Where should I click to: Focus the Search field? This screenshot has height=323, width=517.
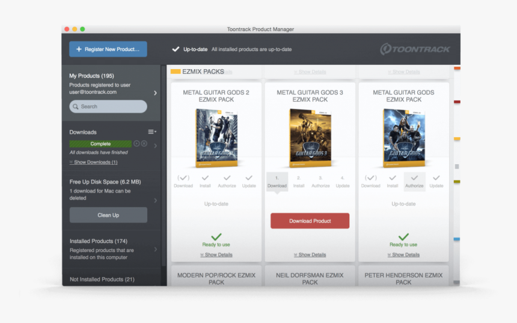click(x=108, y=106)
